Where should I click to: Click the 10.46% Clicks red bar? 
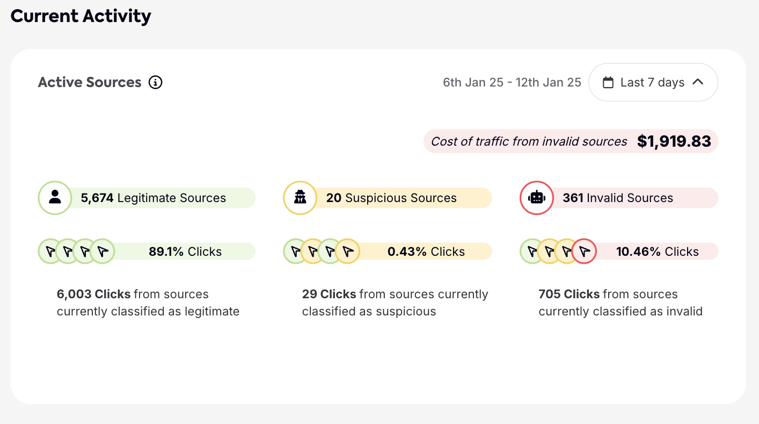click(657, 251)
